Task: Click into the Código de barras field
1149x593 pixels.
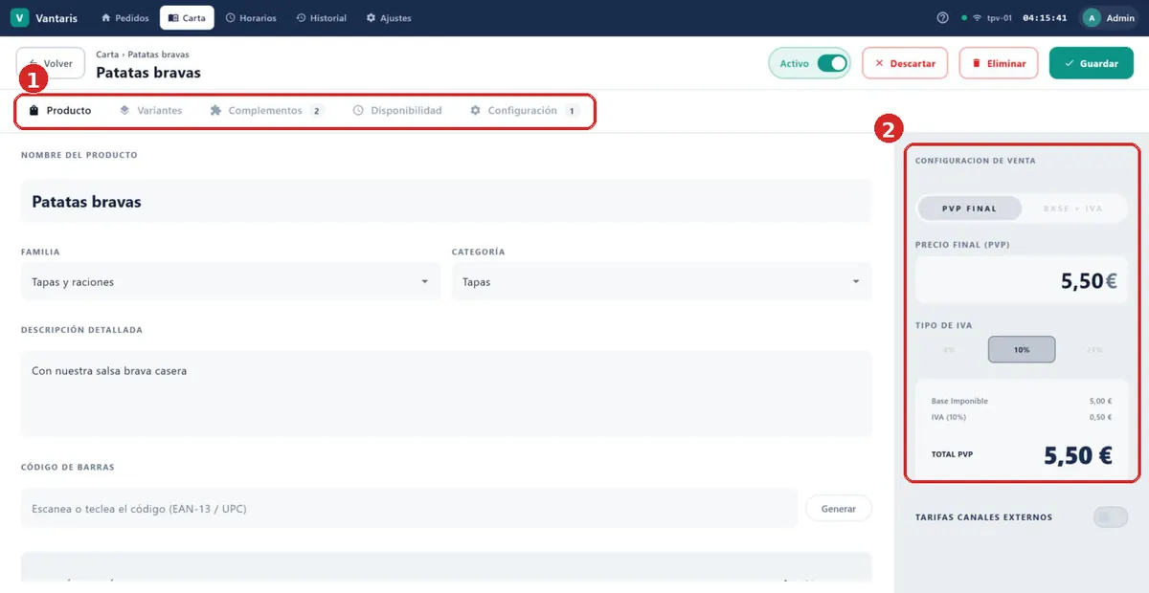Action: coord(409,509)
